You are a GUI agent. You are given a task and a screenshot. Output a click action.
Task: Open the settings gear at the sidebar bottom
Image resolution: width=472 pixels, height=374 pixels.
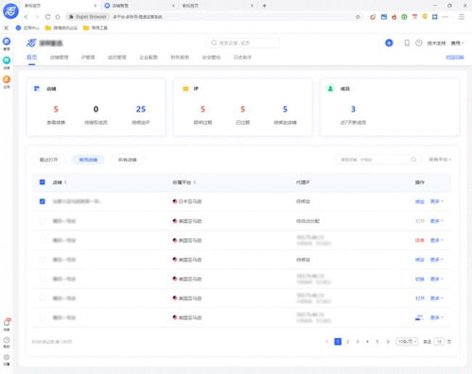point(7,357)
